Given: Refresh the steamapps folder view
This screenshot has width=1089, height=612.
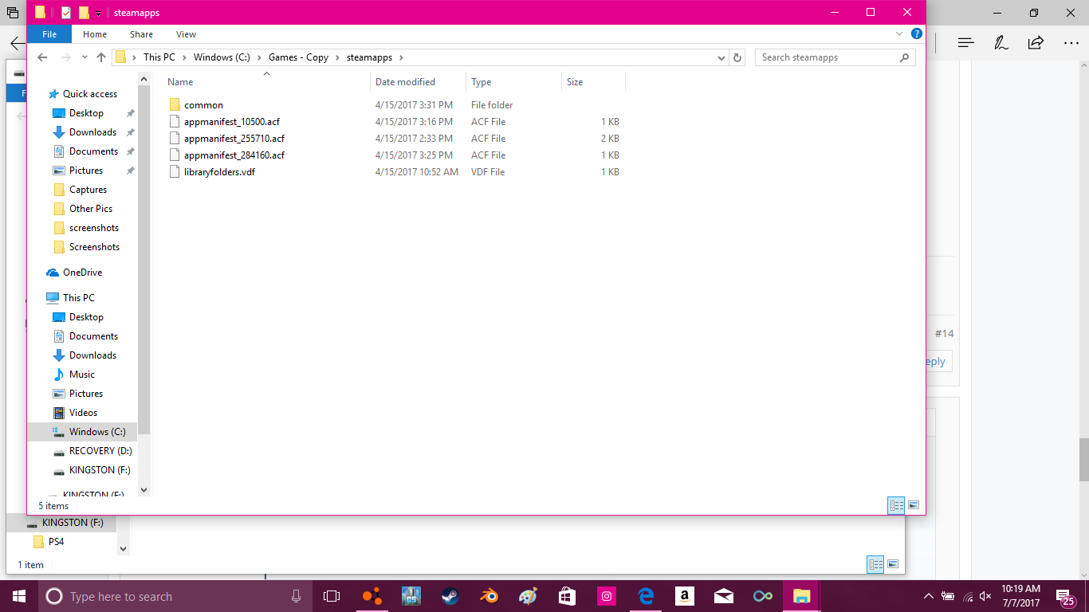Looking at the screenshot, I should coord(737,57).
